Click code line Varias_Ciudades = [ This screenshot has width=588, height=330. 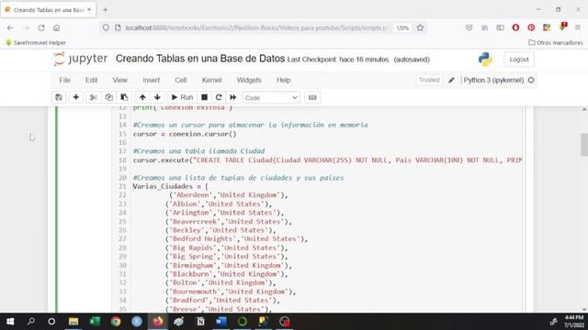point(170,186)
